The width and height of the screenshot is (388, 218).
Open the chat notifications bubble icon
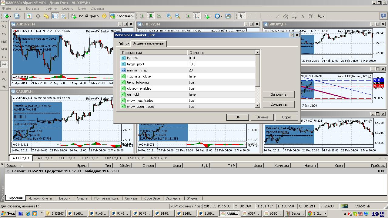coord(383,16)
